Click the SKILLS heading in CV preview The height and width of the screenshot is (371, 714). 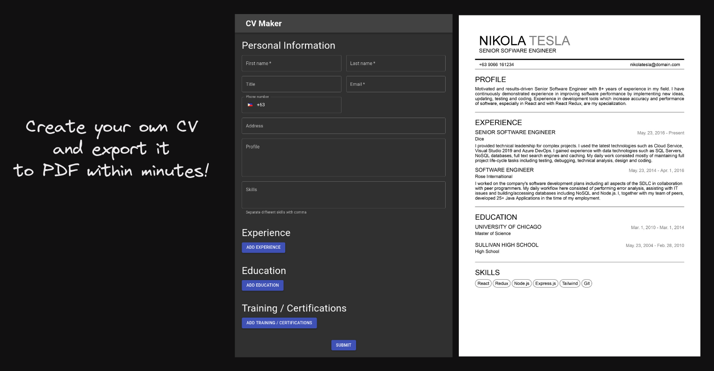(487, 273)
